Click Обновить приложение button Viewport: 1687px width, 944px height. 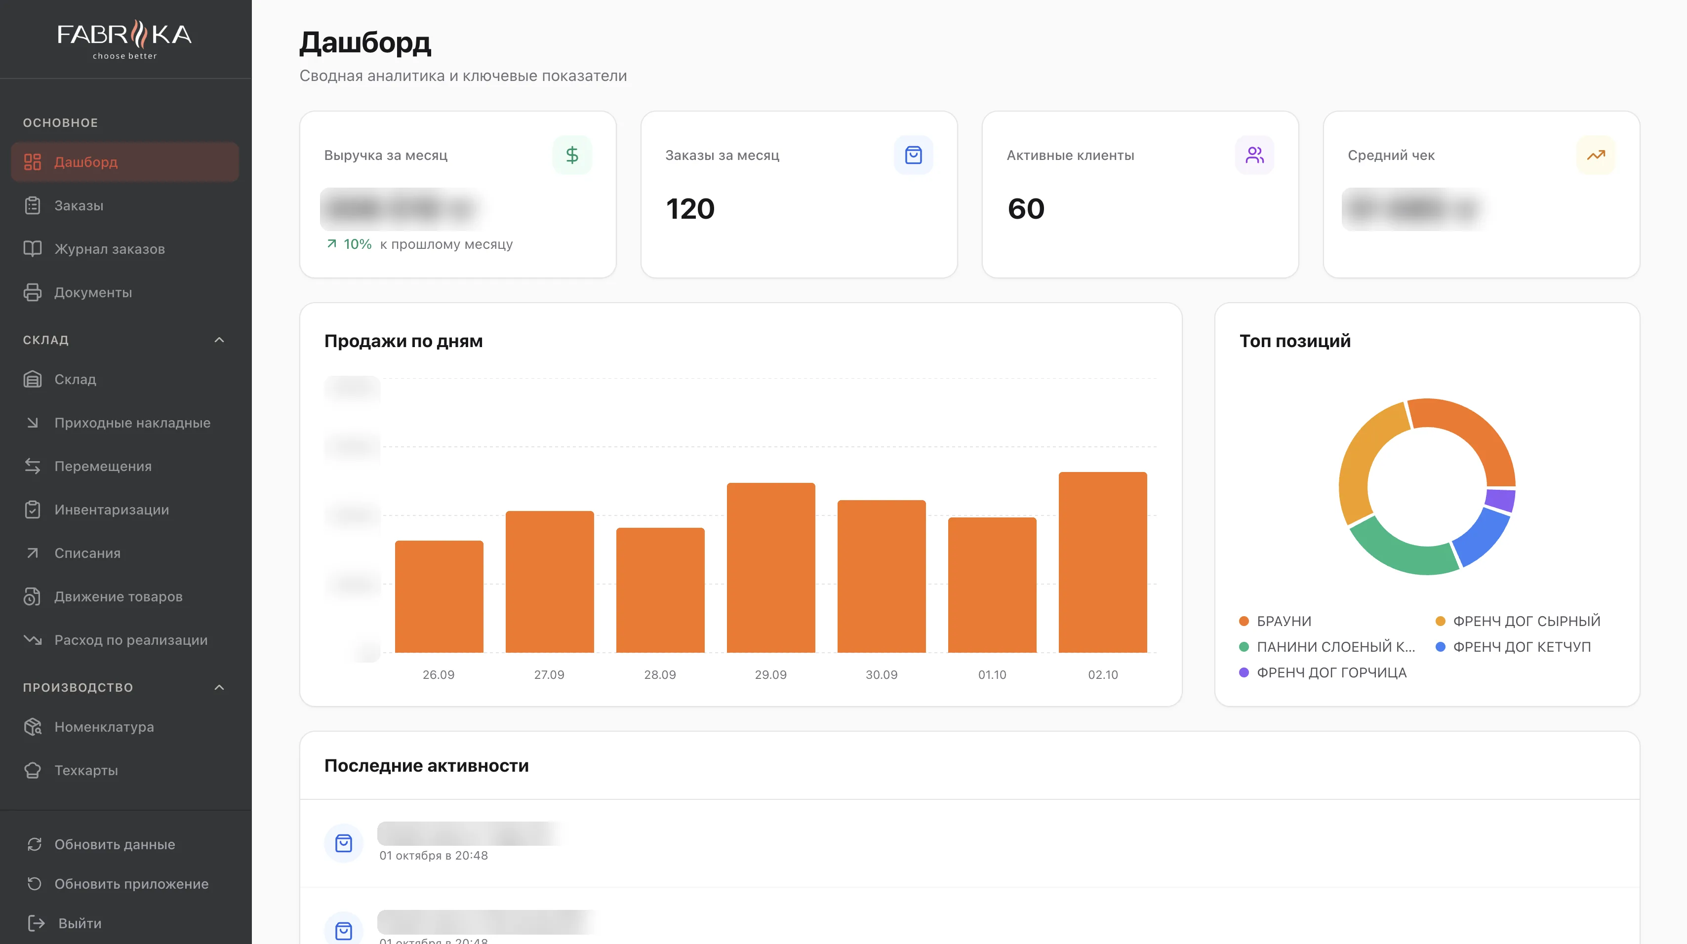tap(125, 884)
